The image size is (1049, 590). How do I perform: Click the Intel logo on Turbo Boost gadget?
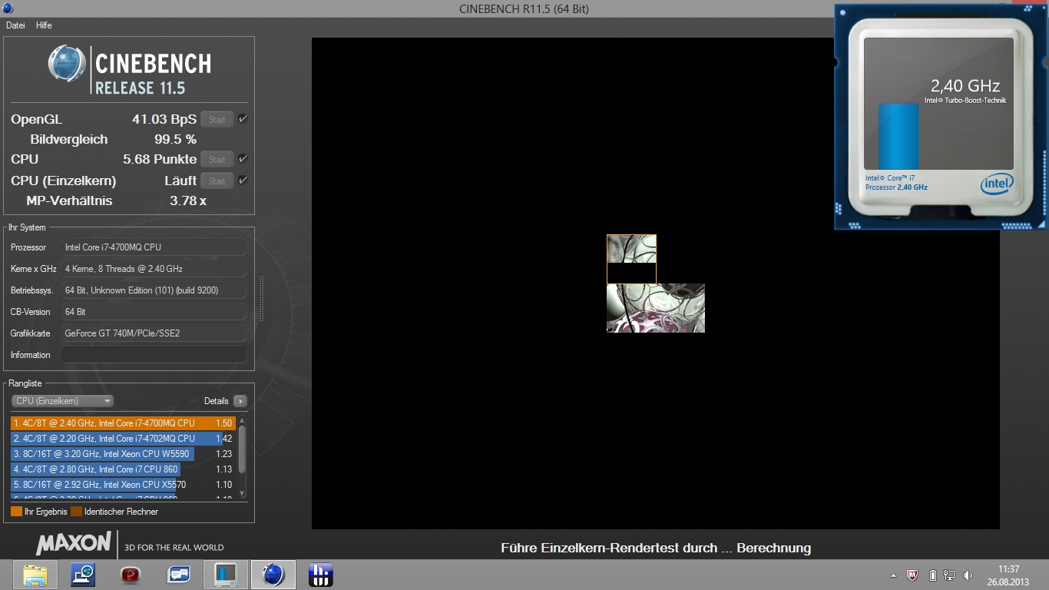click(997, 184)
